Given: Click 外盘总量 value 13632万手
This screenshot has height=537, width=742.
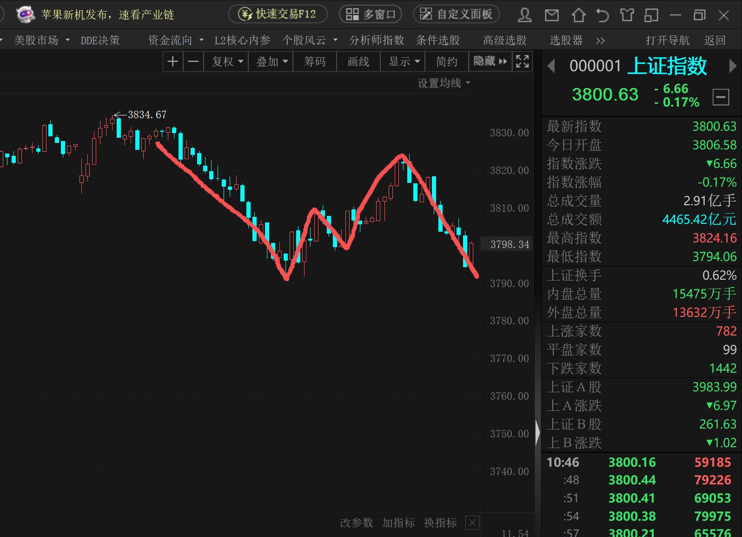Looking at the screenshot, I should click(704, 312).
